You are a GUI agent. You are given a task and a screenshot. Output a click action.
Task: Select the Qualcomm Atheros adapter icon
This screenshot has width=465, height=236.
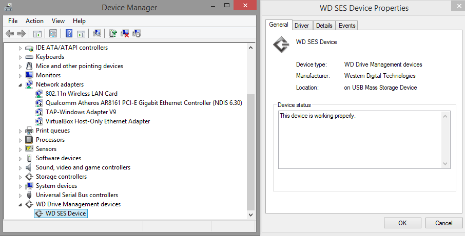(39, 103)
